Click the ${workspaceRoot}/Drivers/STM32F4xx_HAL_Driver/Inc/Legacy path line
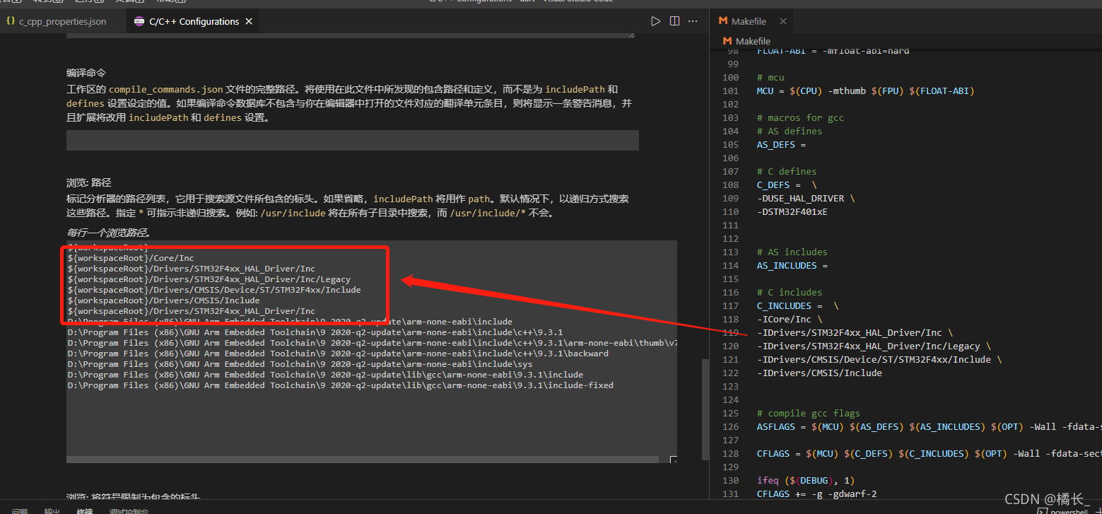 [x=209, y=279]
